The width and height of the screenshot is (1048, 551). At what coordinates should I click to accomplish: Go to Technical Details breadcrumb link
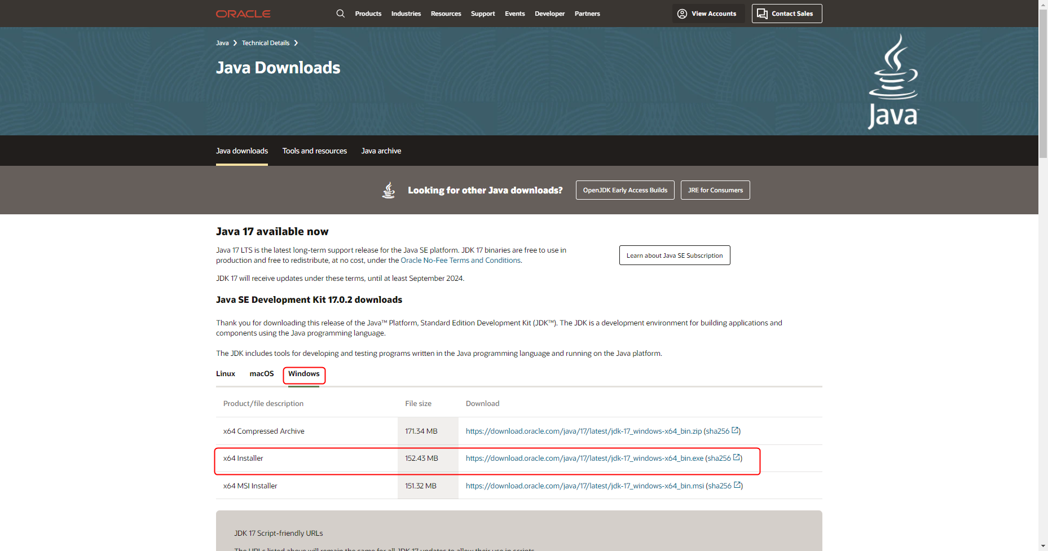pos(266,43)
